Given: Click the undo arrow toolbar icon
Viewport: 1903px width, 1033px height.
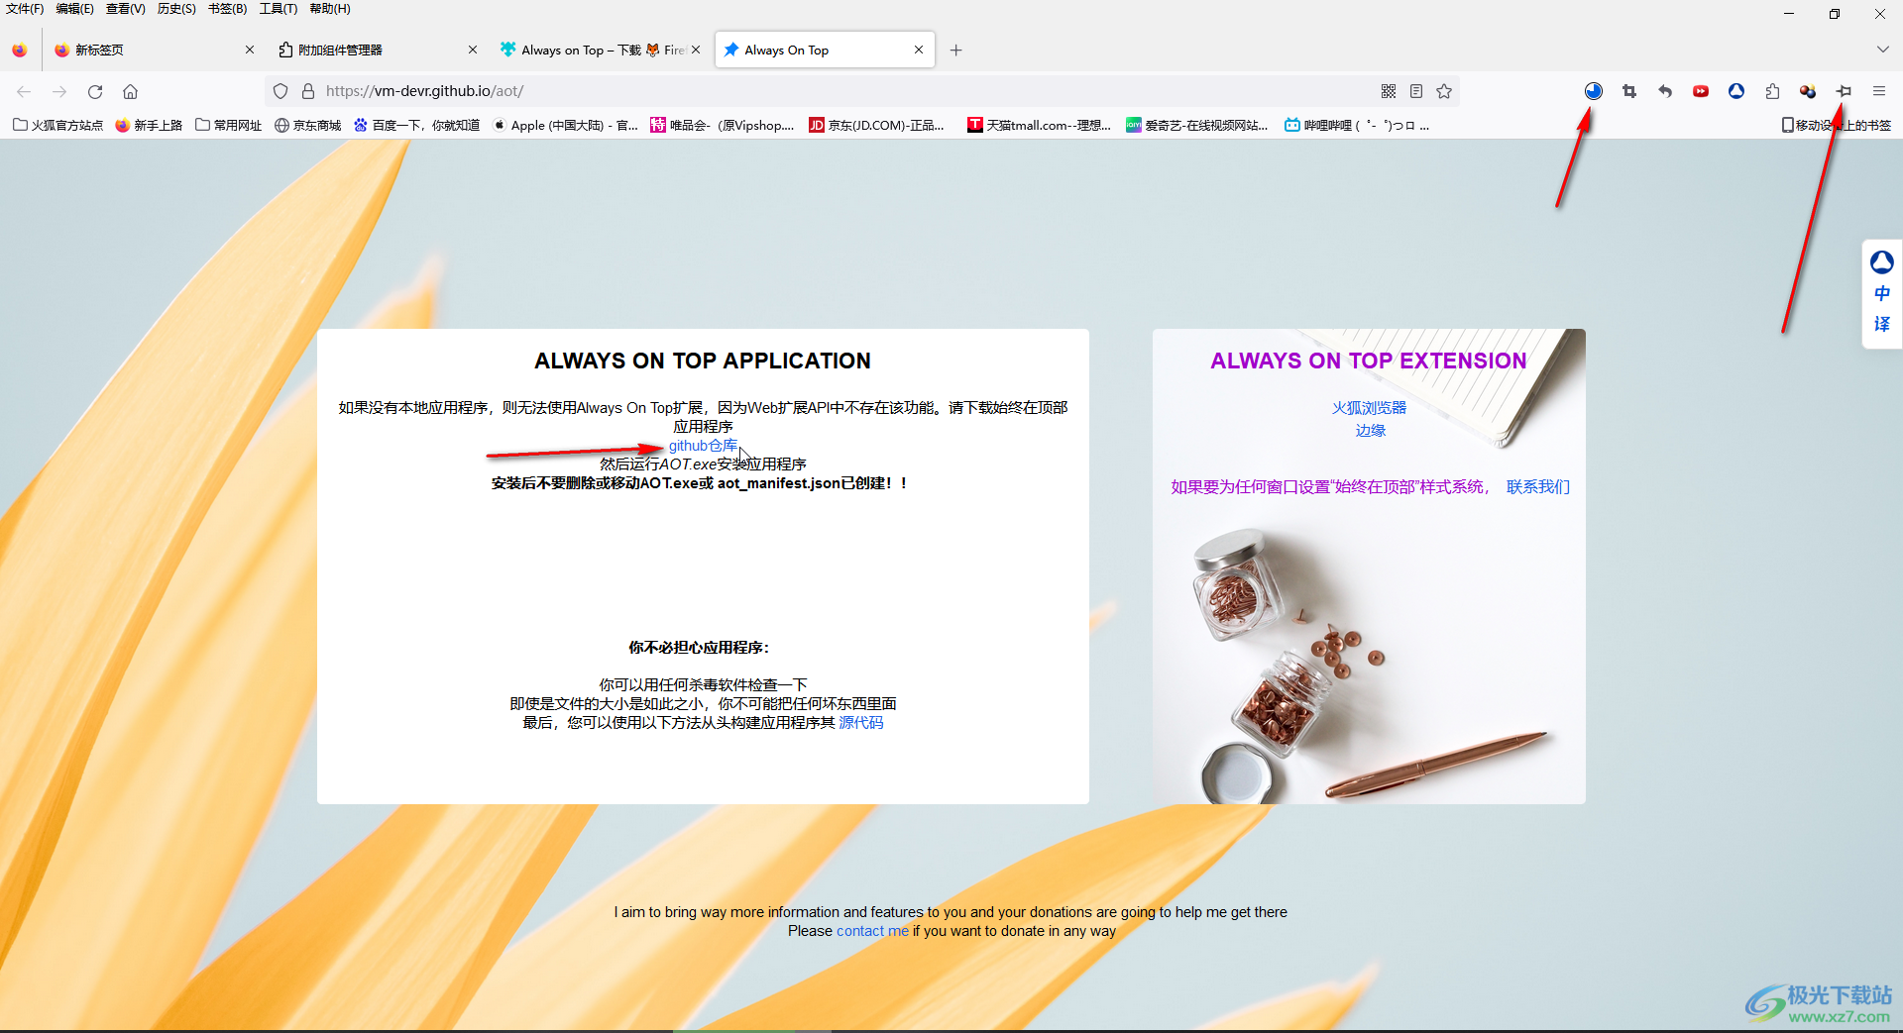Looking at the screenshot, I should (1665, 91).
